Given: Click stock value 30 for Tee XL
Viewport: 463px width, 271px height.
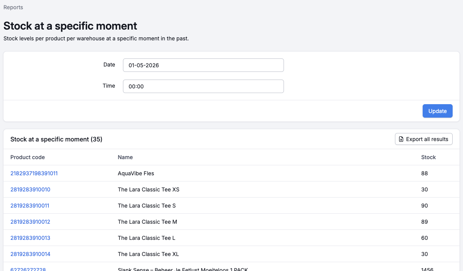Looking at the screenshot, I should point(425,254).
